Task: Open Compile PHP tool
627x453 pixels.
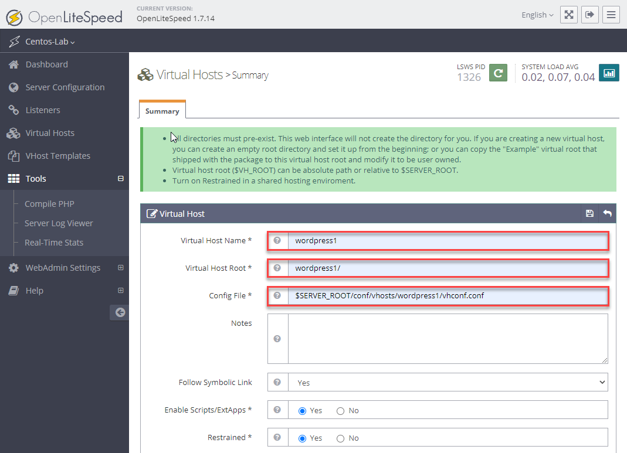Action: [x=50, y=204]
